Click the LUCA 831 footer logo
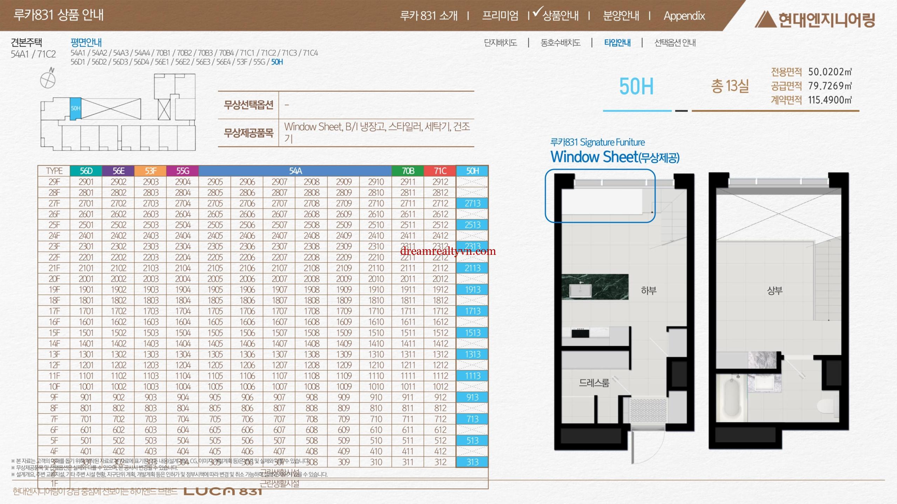Viewport: 897px width, 504px height. pos(222,491)
